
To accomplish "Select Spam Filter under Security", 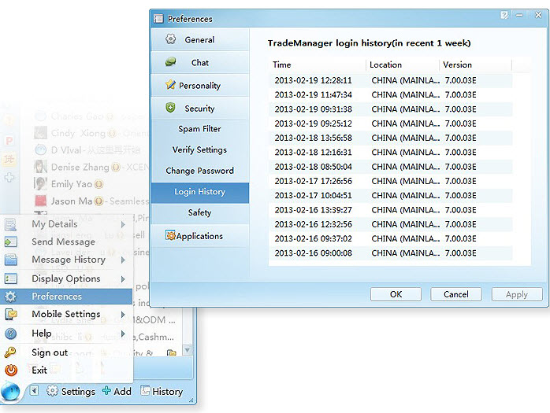I will click(x=199, y=129).
